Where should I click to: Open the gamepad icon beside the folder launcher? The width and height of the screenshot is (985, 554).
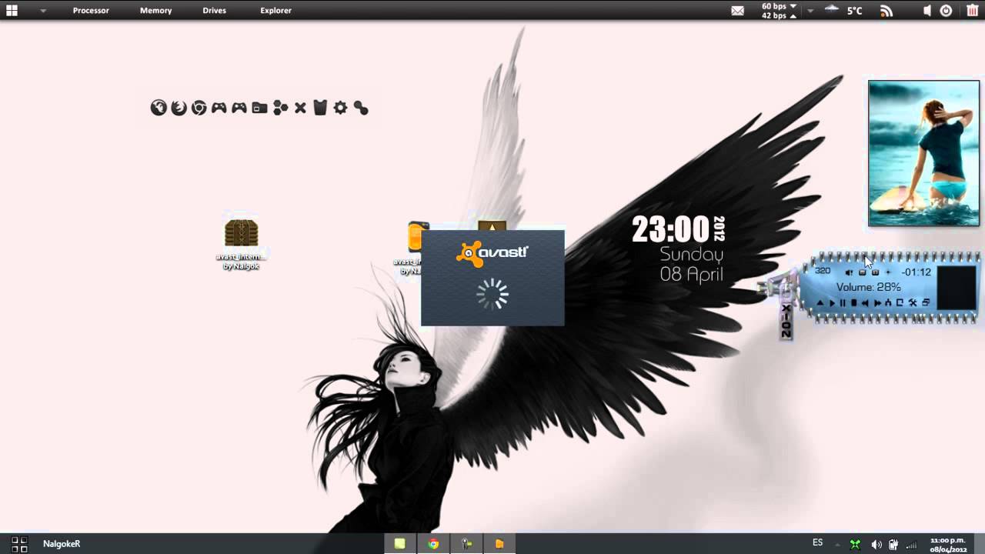point(239,108)
